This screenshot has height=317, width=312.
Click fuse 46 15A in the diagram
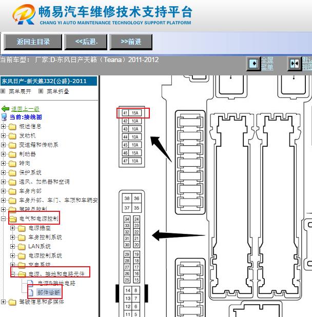132,153
